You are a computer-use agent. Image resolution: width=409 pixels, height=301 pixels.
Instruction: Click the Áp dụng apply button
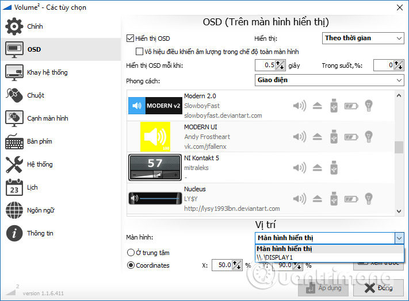323,288
